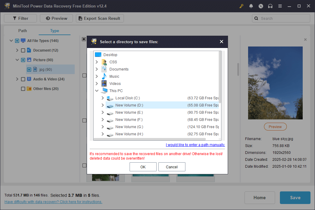Check the Other files (20) checkbox

coord(23,89)
